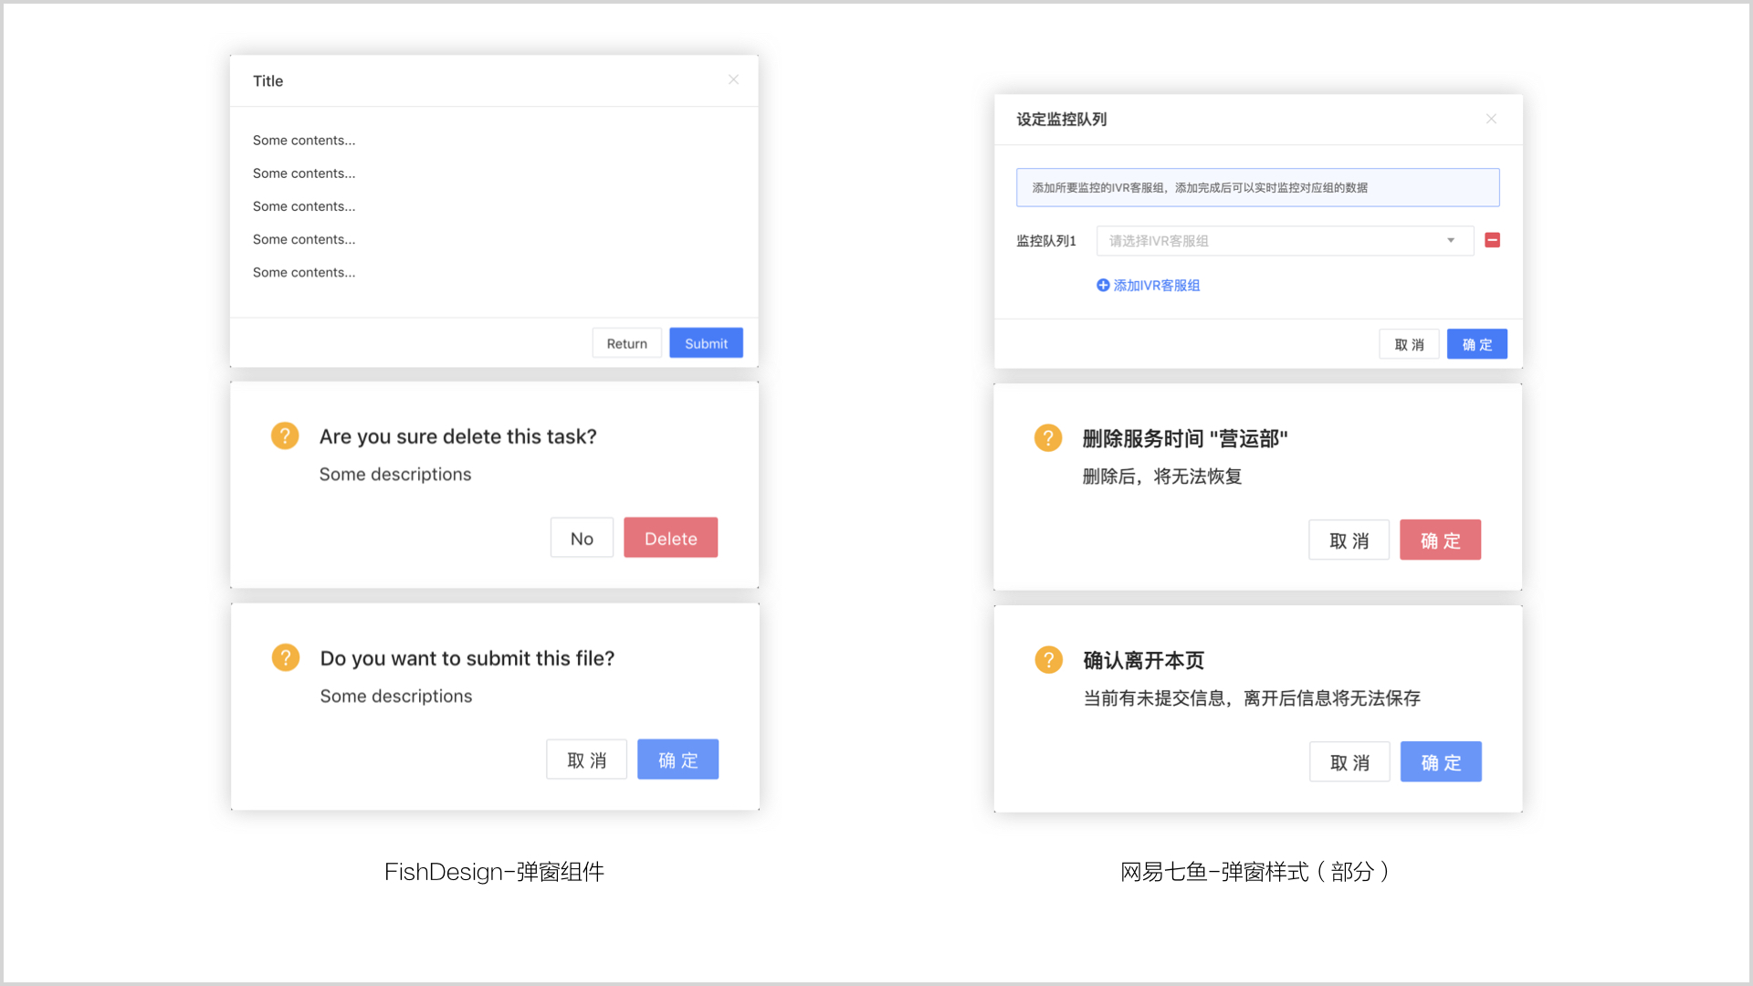Open the IVR agent group selector arrow
The height and width of the screenshot is (986, 1753).
point(1451,240)
